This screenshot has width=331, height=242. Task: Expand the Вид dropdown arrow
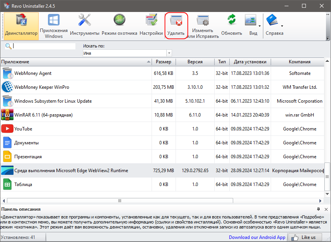coord(259,26)
